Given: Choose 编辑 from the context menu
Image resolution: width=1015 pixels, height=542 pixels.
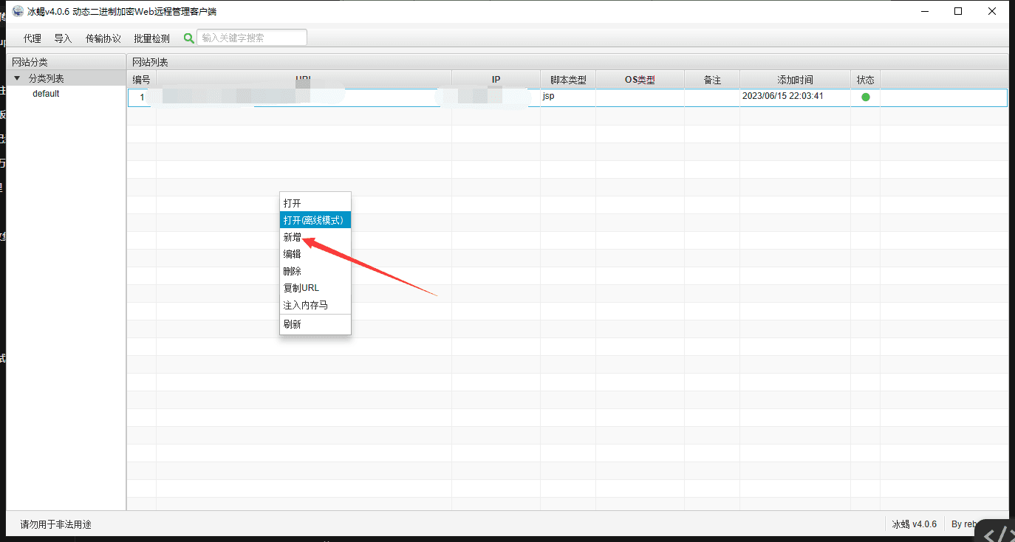Looking at the screenshot, I should (293, 254).
